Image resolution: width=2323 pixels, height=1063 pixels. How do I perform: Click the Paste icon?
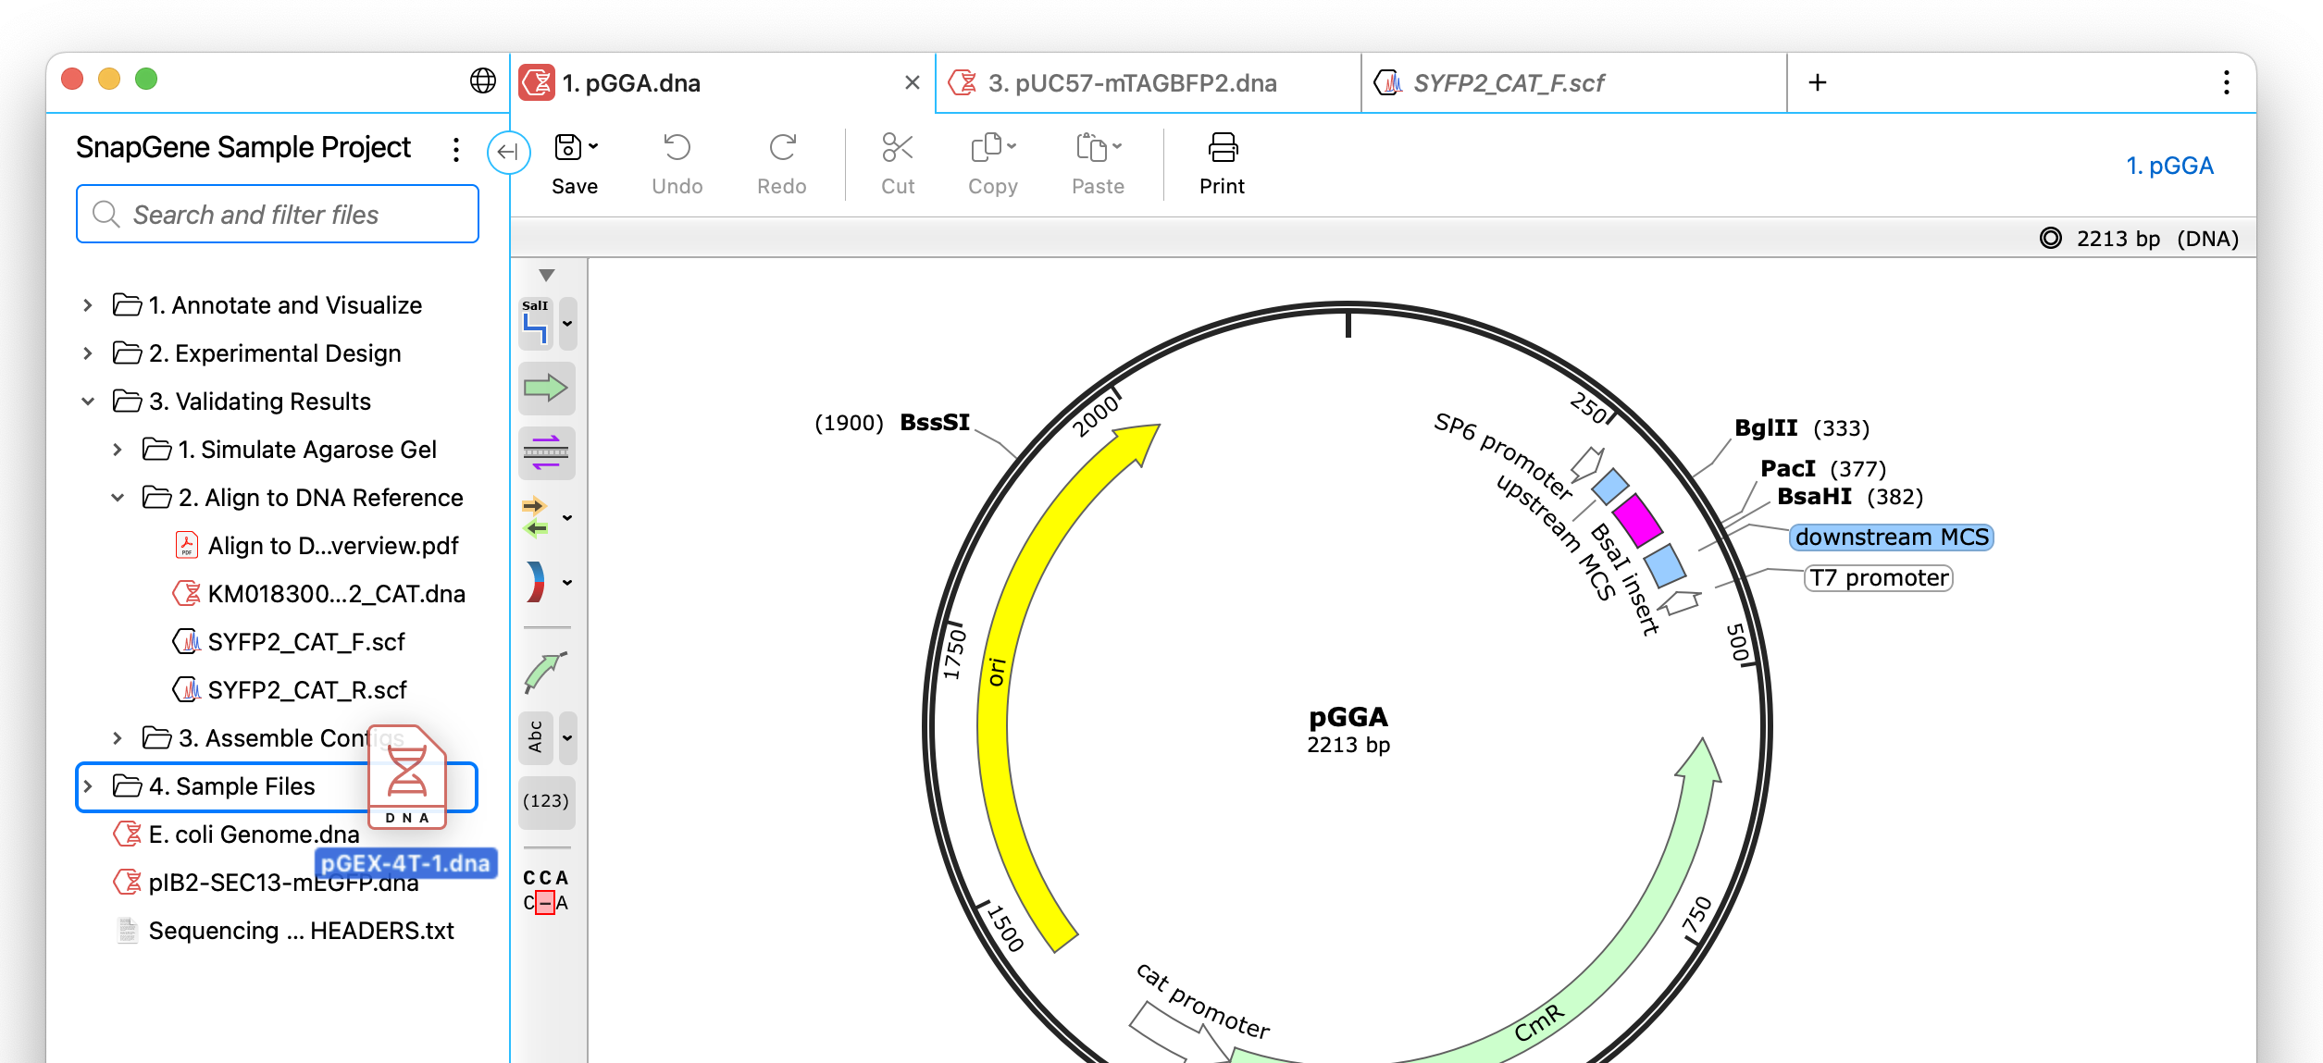coord(1091,147)
